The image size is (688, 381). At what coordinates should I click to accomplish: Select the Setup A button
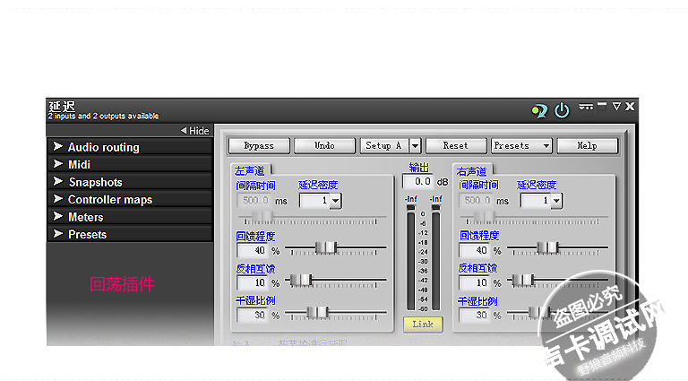point(384,146)
